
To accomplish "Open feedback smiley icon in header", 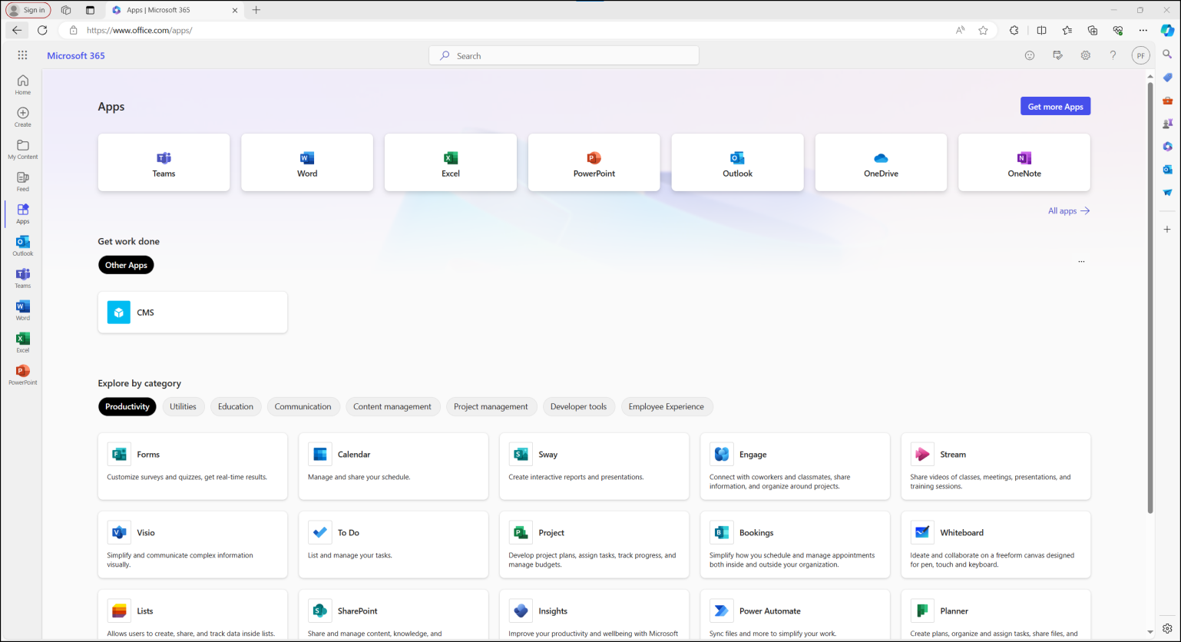I will tap(1030, 55).
